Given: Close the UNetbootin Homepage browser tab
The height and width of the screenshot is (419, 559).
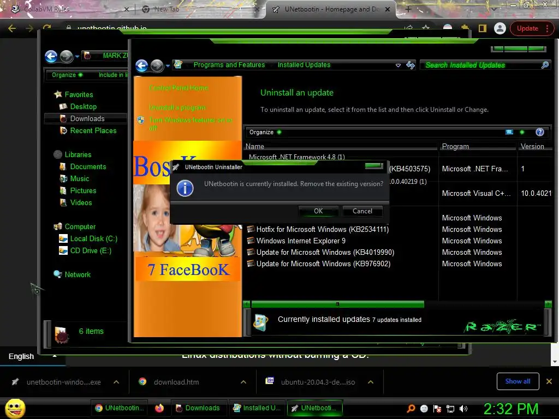Looking at the screenshot, I should tap(388, 9).
